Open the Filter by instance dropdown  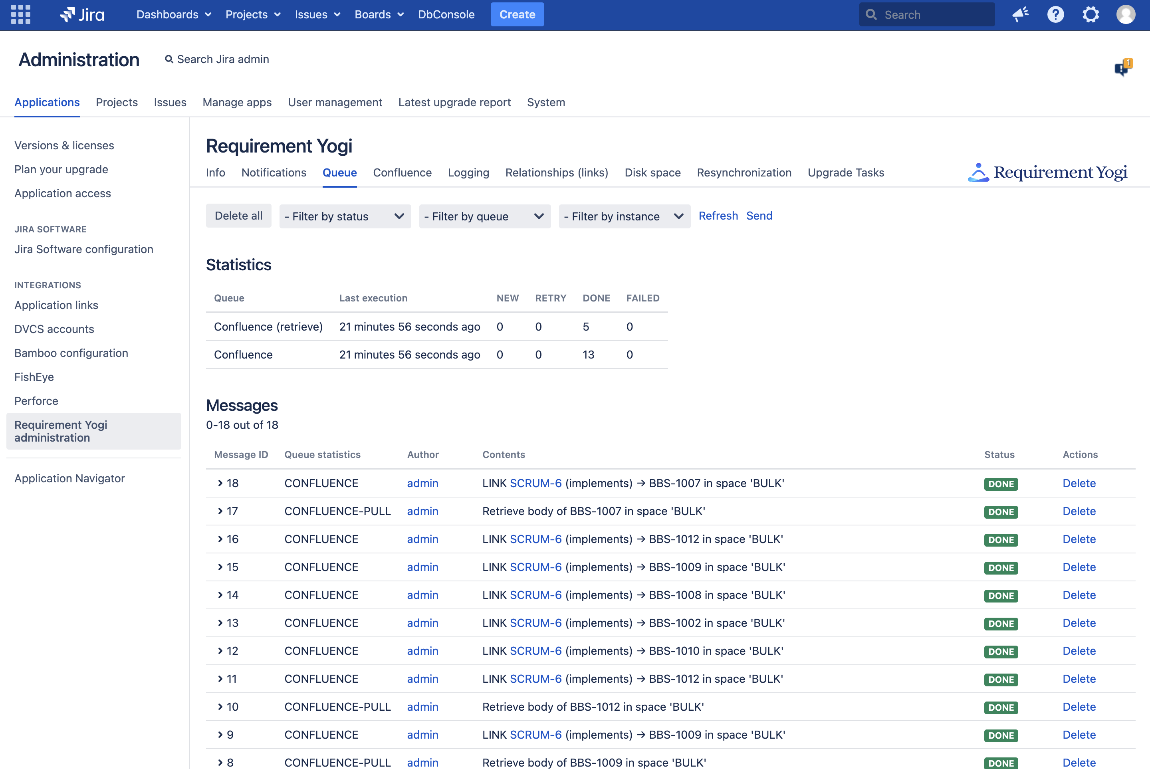coord(624,216)
